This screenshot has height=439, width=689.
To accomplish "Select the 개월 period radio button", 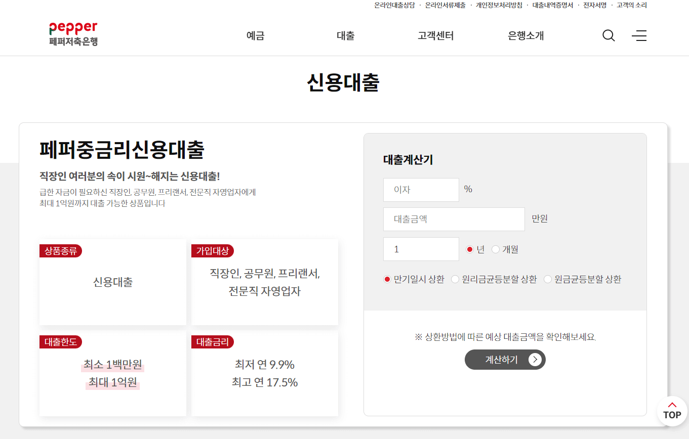I will [495, 249].
